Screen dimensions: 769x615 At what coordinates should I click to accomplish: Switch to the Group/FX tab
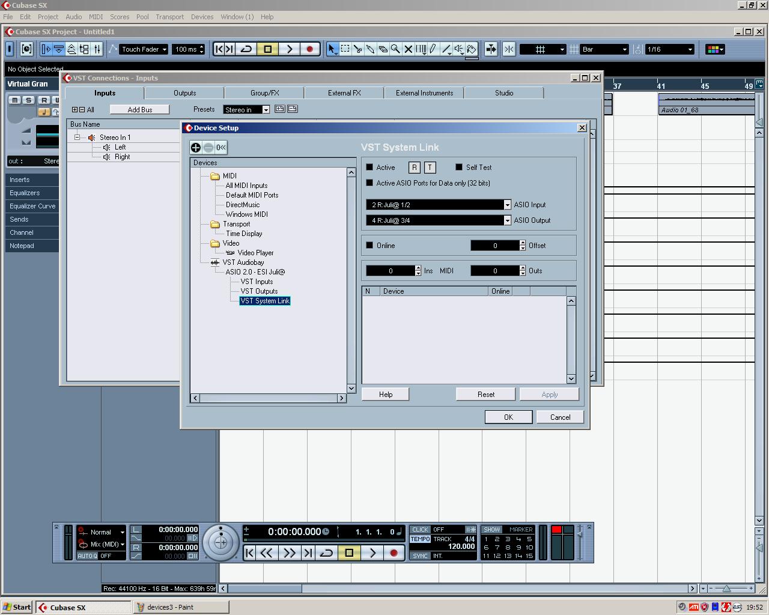click(x=264, y=93)
